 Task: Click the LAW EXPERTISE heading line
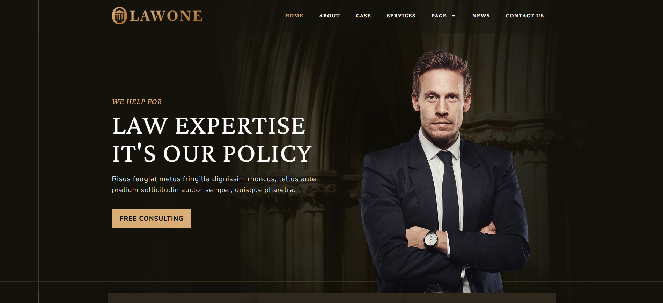coord(209,126)
